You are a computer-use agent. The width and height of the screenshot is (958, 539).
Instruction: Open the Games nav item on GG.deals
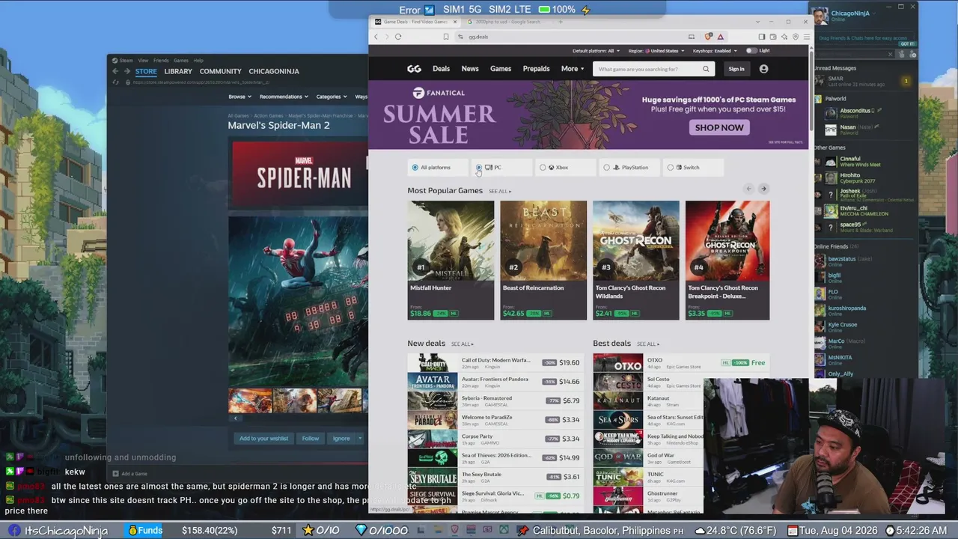501,69
